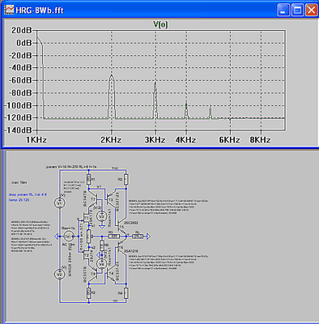
Task: Select transistor T4 in the schematic
Action: (110, 274)
